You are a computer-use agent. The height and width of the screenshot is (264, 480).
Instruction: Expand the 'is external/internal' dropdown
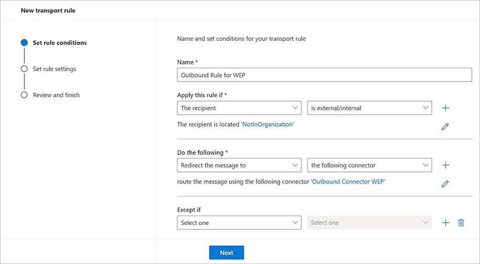click(x=369, y=108)
